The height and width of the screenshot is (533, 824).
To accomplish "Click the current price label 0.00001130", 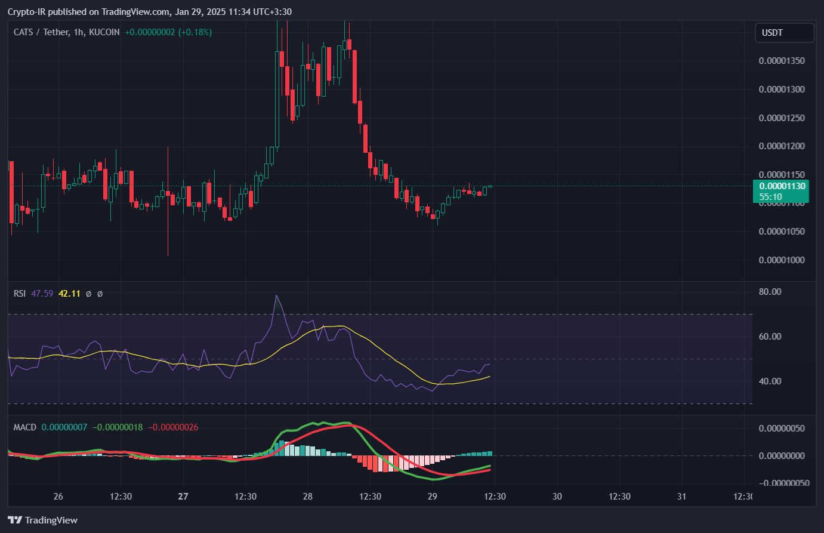I will point(782,186).
